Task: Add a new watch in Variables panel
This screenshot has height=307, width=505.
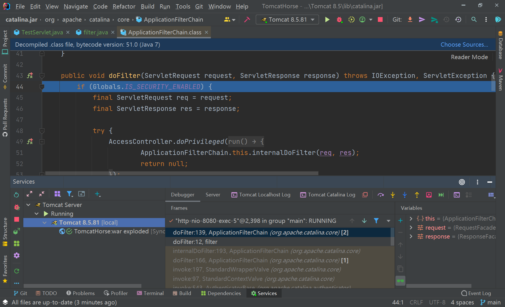Action: click(400, 221)
